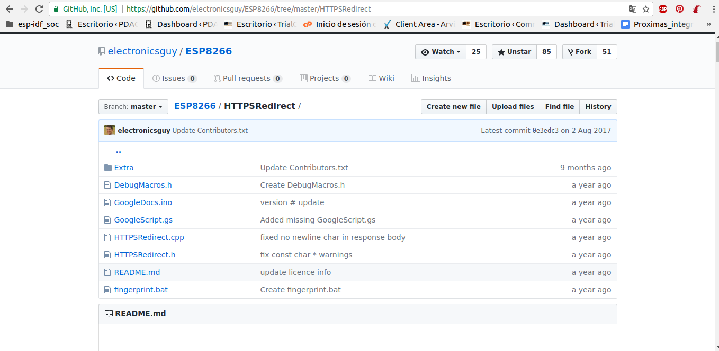Bookmark this page with the star icon
The width and height of the screenshot is (719, 351).
646,9
